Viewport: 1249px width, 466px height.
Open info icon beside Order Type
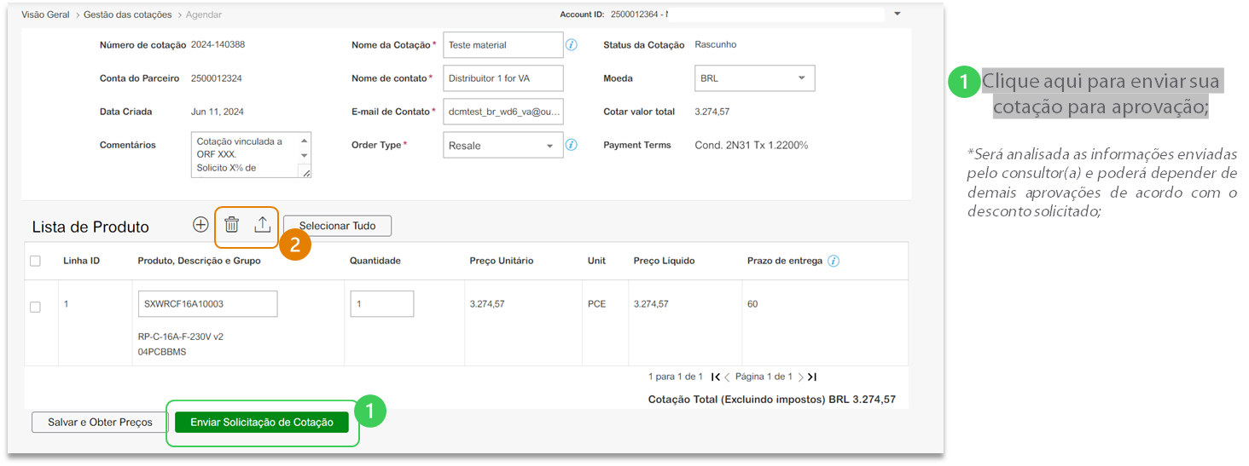point(572,145)
